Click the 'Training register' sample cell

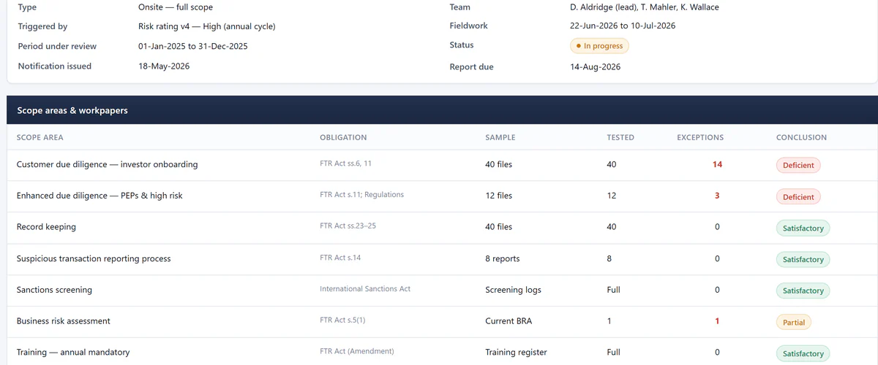pyautogui.click(x=516, y=353)
